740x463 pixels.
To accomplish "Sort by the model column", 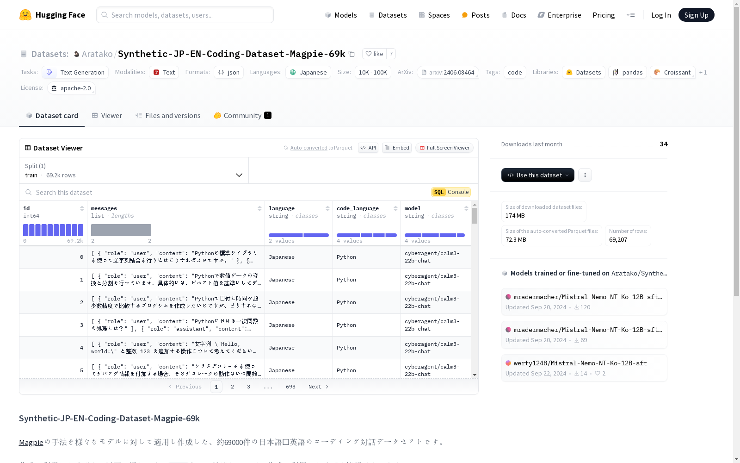I will point(466,208).
